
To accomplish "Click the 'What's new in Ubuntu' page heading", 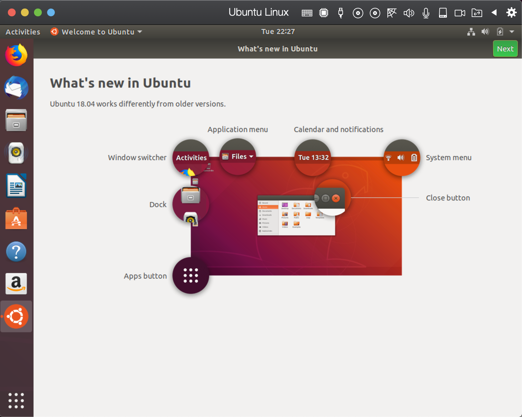I will [120, 83].
